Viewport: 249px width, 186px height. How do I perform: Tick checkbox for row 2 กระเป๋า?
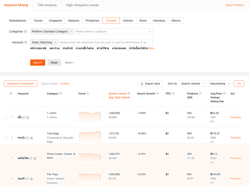pyautogui.click(x=6, y=137)
